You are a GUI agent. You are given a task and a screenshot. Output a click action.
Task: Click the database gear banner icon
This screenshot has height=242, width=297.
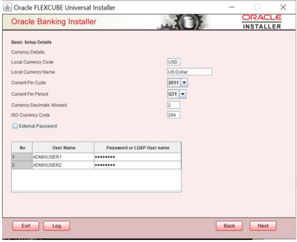[188, 22]
